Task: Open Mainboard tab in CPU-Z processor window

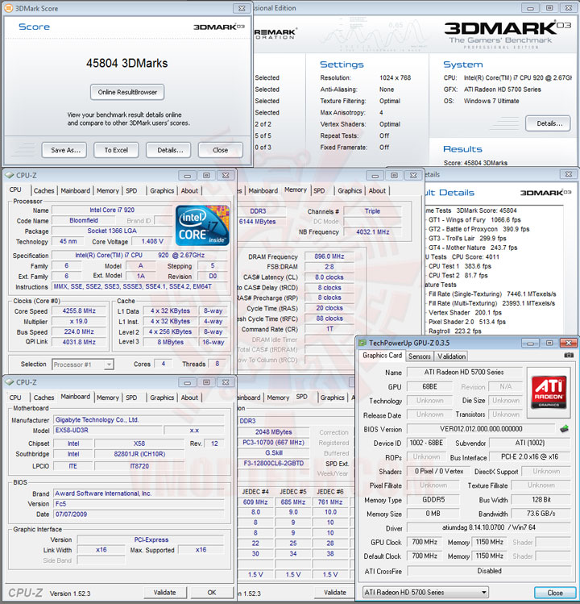Action: click(75, 190)
